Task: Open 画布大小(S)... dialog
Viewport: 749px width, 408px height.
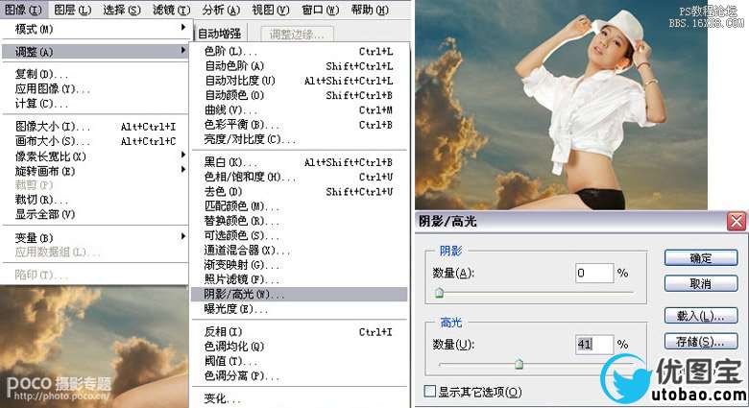Action: pyautogui.click(x=95, y=141)
